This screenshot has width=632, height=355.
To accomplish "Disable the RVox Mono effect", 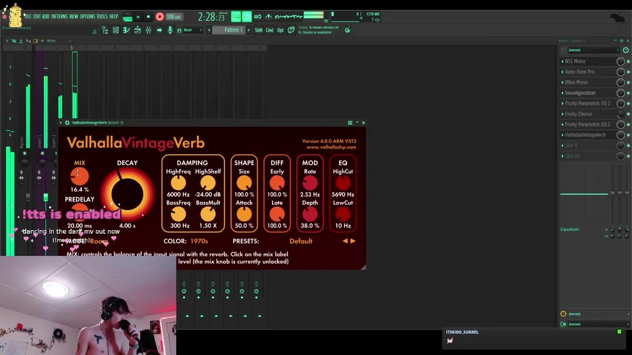I will tap(629, 82).
